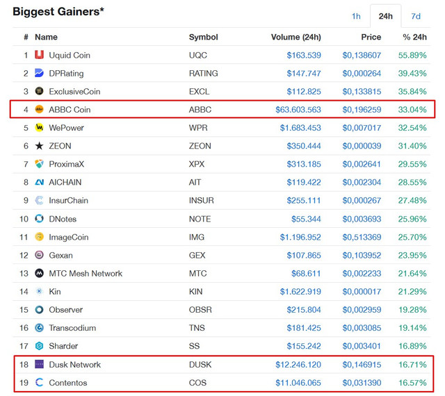This screenshot has height=396, width=445.
Task: Sort by the % 24h column header
Action: coord(414,37)
